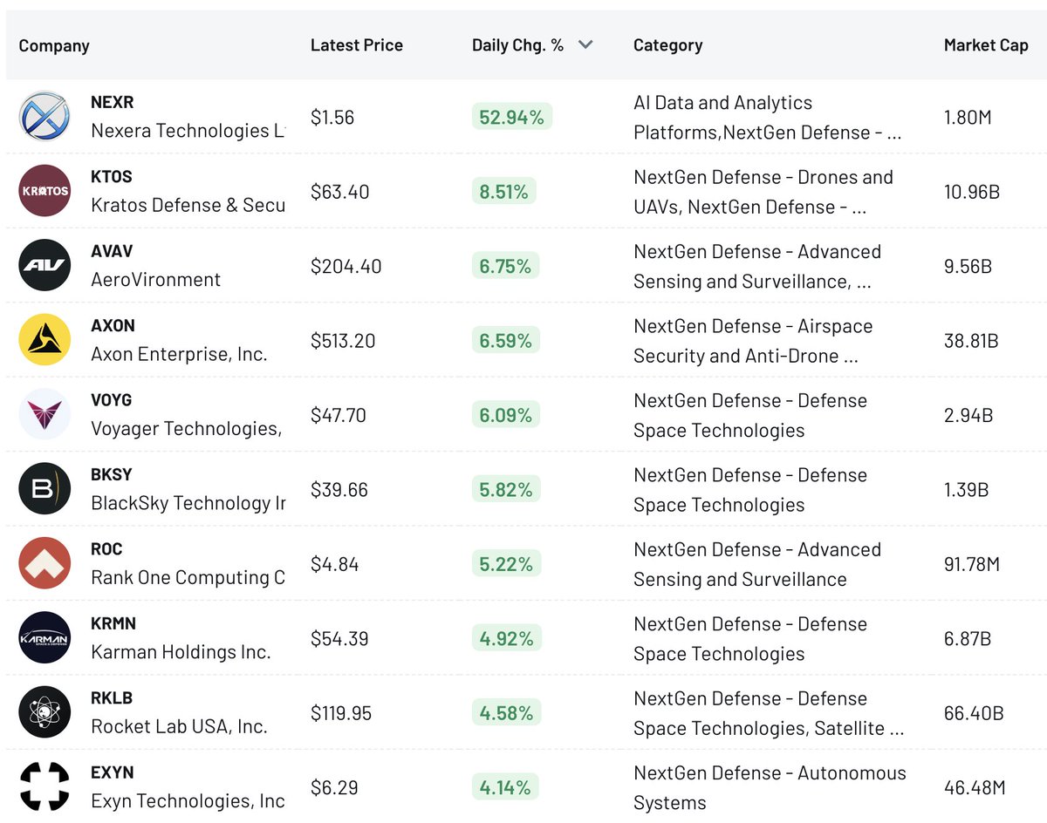The width and height of the screenshot is (1047, 823).
Task: Sort by the Market Cap header
Action: (x=986, y=45)
